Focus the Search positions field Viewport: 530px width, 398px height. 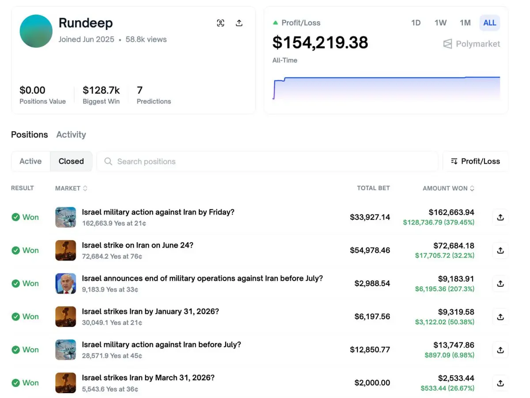(x=267, y=161)
